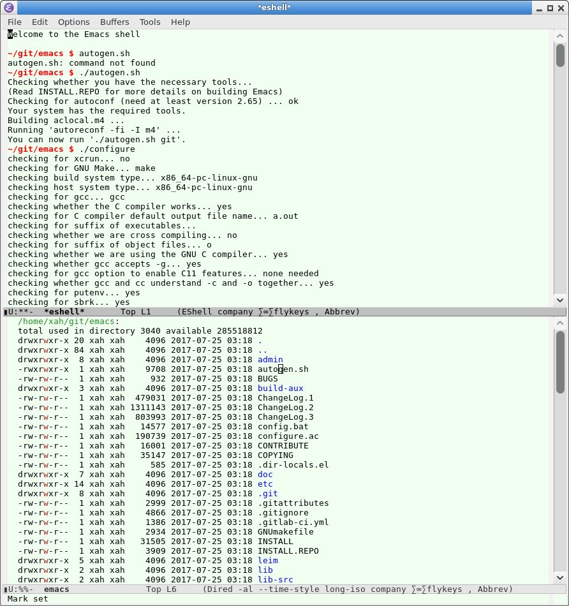Screen dimensions: 569x606
Task: Maximize the Emacs window
Action: coord(550,8)
